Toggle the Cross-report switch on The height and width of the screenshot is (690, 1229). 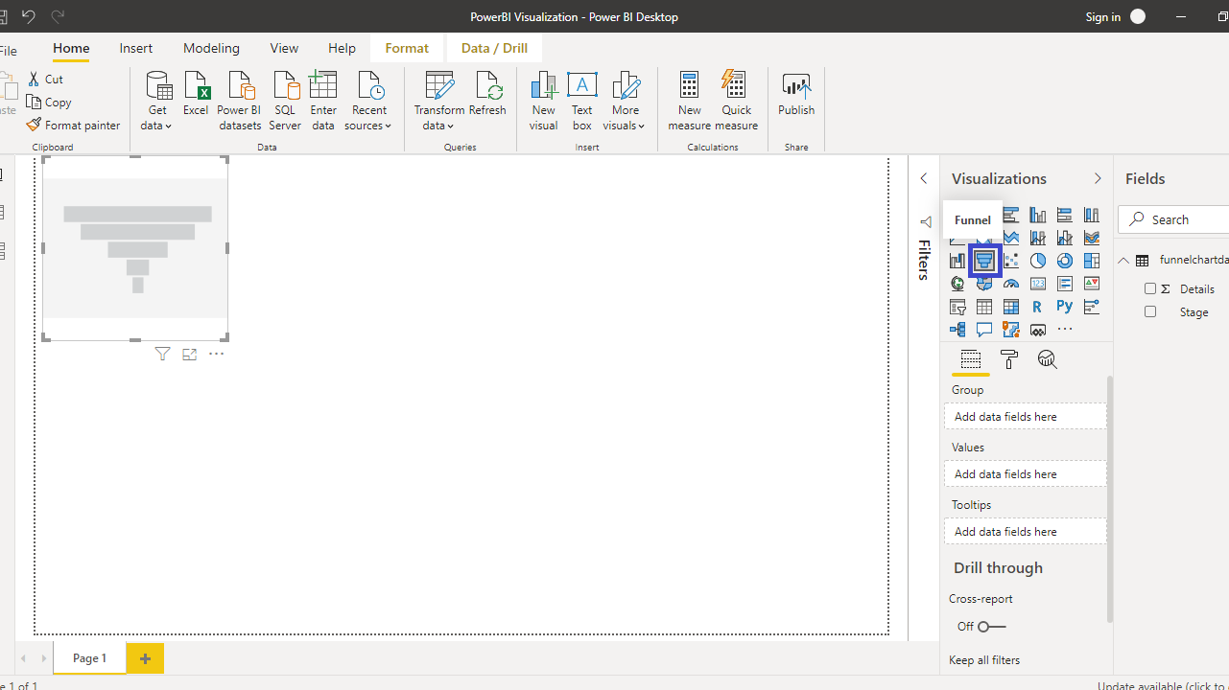pos(991,627)
